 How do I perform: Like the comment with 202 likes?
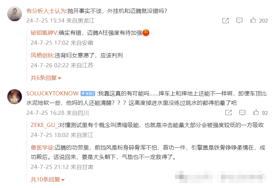click(x=253, y=20)
